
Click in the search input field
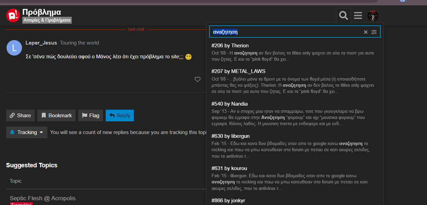(x=285, y=32)
